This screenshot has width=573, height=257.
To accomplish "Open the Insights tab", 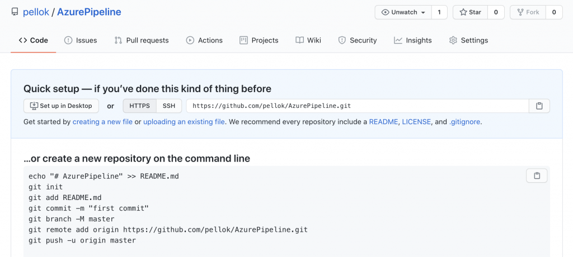I will [413, 40].
